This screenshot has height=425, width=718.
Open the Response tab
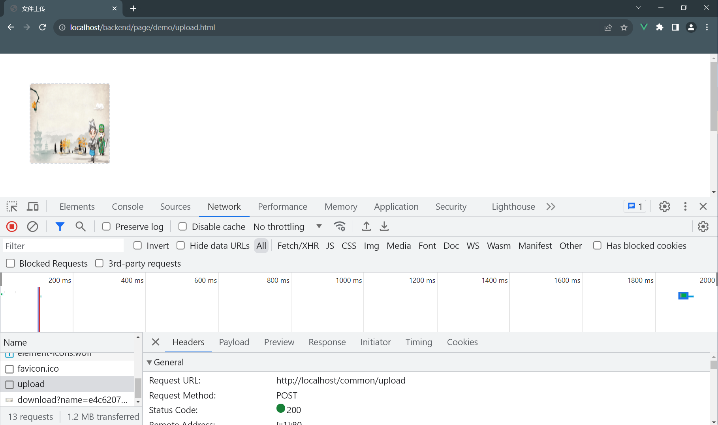click(327, 342)
